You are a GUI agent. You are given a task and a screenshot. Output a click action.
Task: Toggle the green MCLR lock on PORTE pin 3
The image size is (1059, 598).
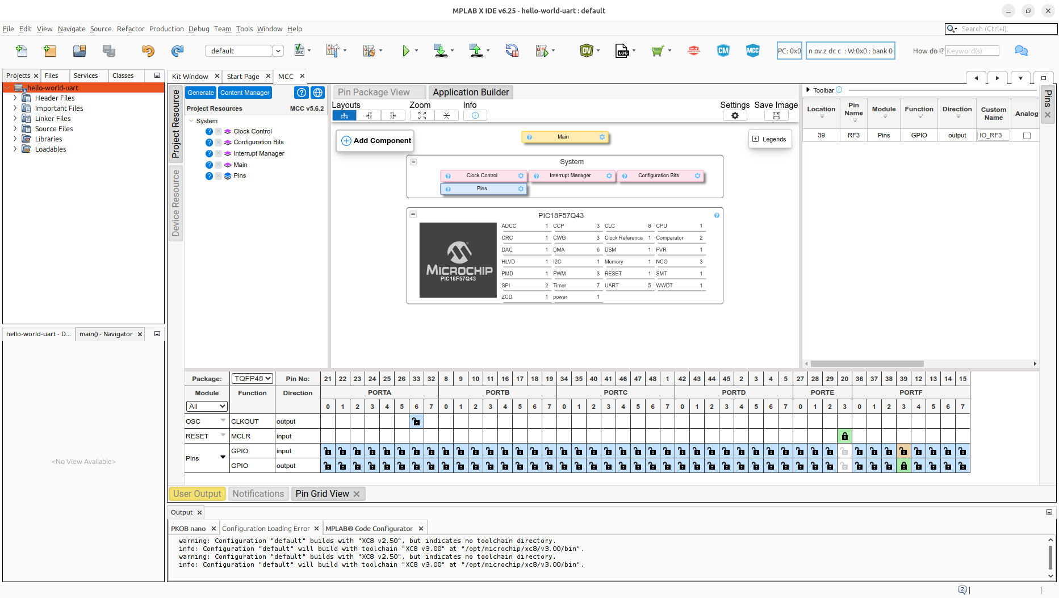844,436
